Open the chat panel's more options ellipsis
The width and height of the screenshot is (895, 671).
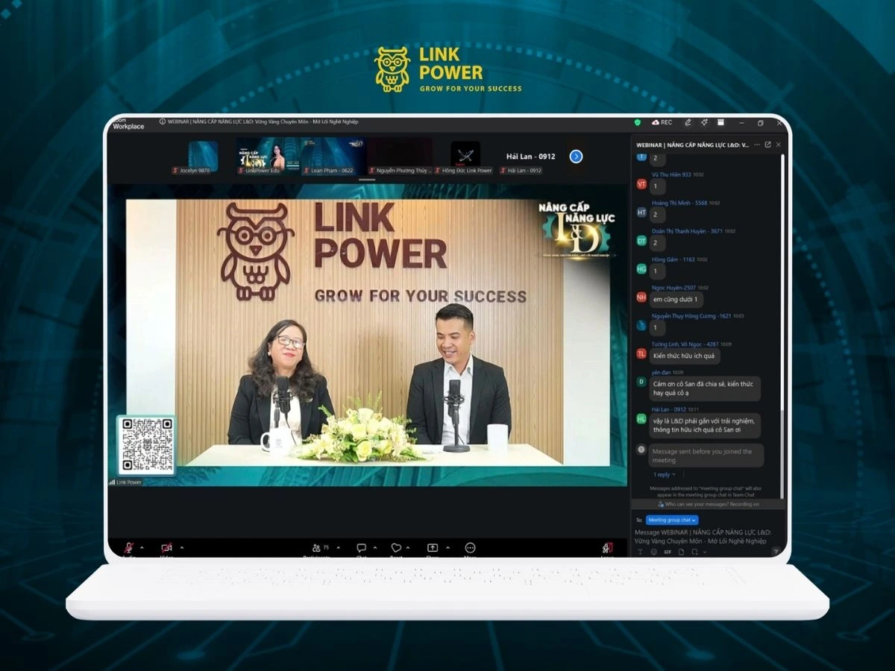click(x=757, y=144)
